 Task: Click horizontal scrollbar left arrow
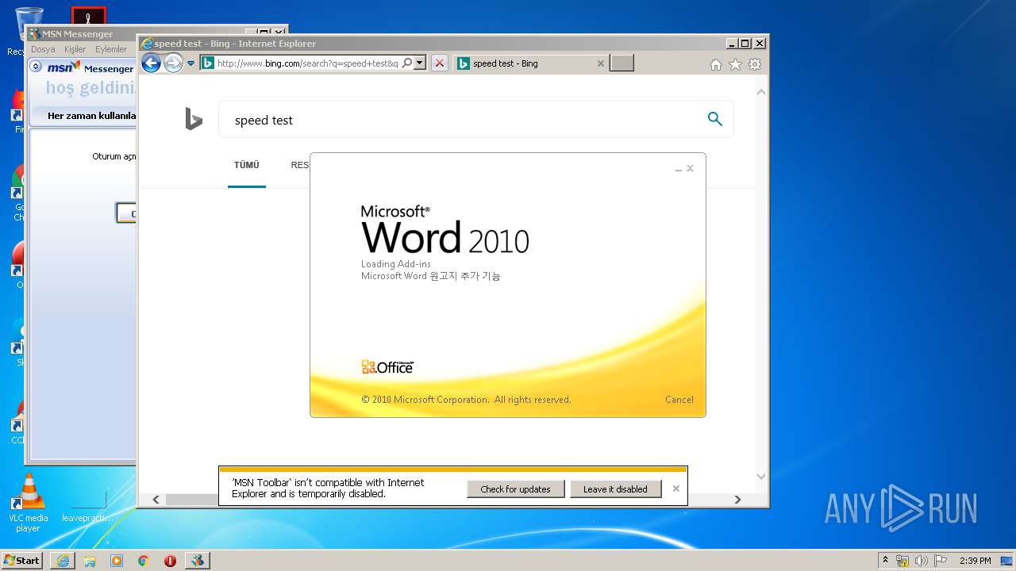tap(156, 500)
